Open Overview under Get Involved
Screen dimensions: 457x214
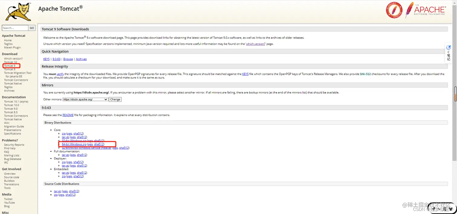10,174
